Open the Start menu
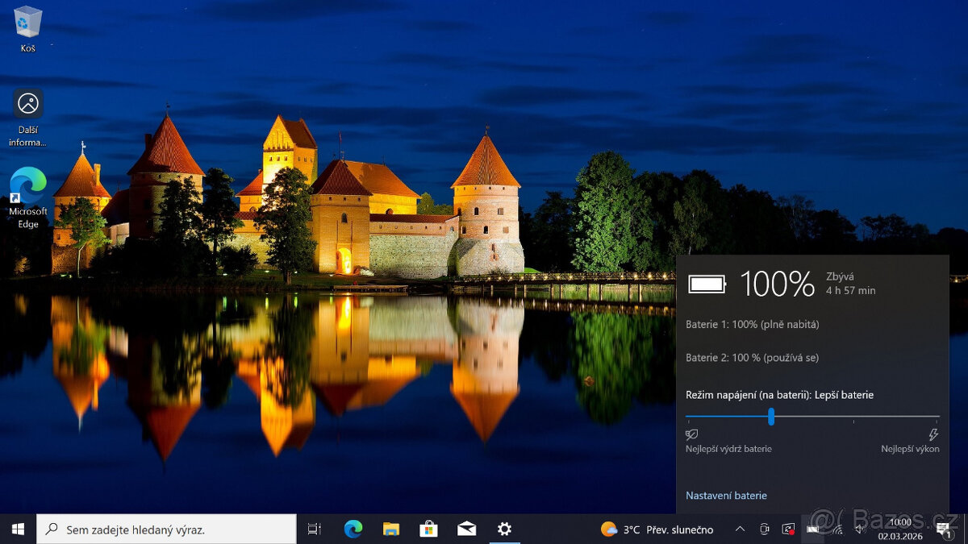The width and height of the screenshot is (968, 544). coord(17,529)
